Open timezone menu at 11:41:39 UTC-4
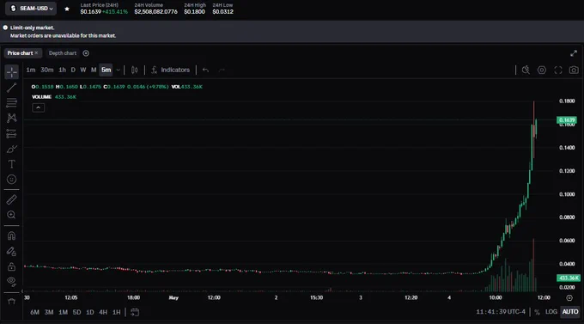Screen dimensions: 584x324 501,312
